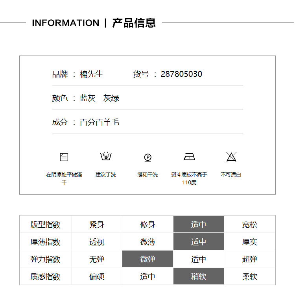Click 适中 in the 质感指数 row
Viewport: 295px width, 297px height.
pyautogui.click(x=147, y=277)
